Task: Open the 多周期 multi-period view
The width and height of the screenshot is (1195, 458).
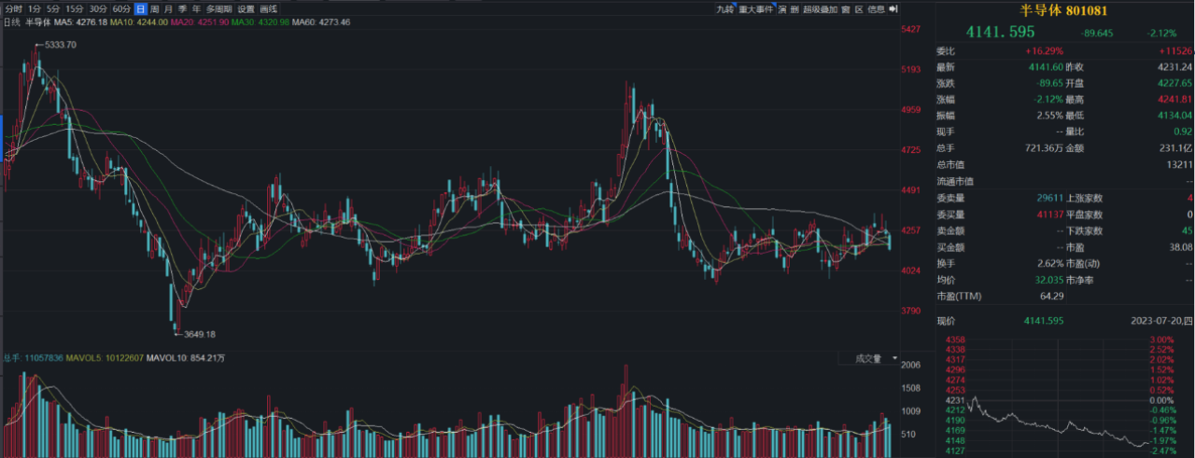Action: (218, 9)
